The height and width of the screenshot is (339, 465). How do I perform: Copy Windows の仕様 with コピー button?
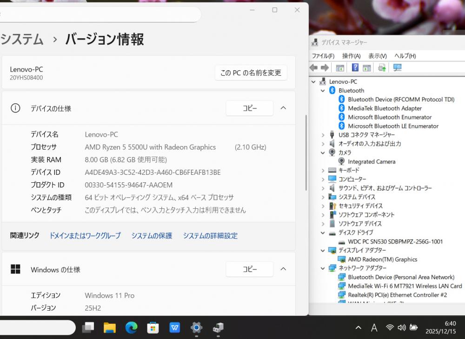click(x=249, y=269)
